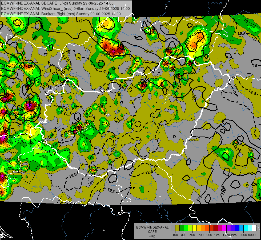Click the lime yellow-green legend swatch

[190, 228]
